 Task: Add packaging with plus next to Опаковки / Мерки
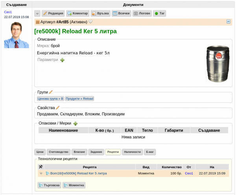tap(76, 124)
